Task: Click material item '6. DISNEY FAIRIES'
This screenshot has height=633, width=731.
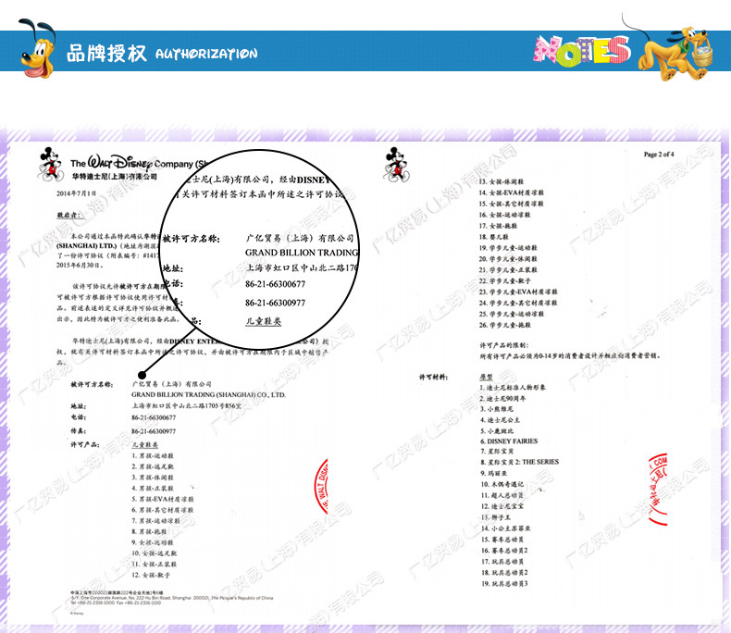Action: click(509, 441)
